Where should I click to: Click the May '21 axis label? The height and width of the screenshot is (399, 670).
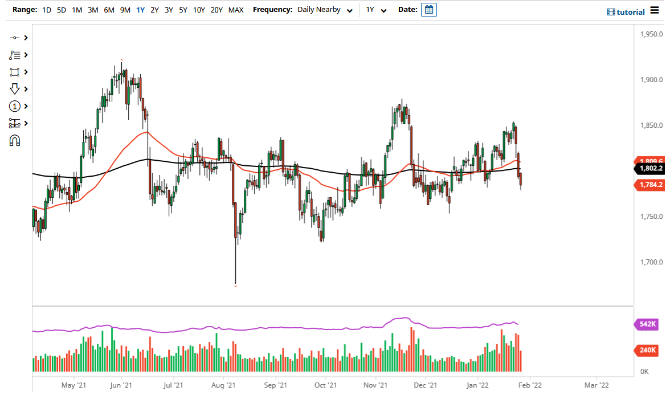[x=73, y=385]
